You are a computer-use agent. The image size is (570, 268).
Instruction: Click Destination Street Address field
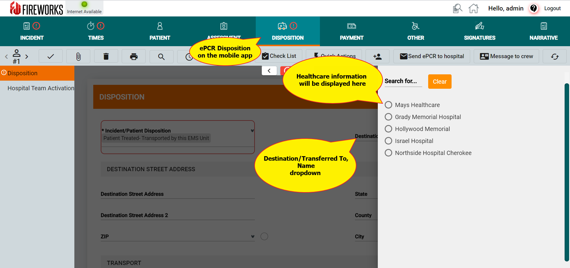pyautogui.click(x=178, y=194)
